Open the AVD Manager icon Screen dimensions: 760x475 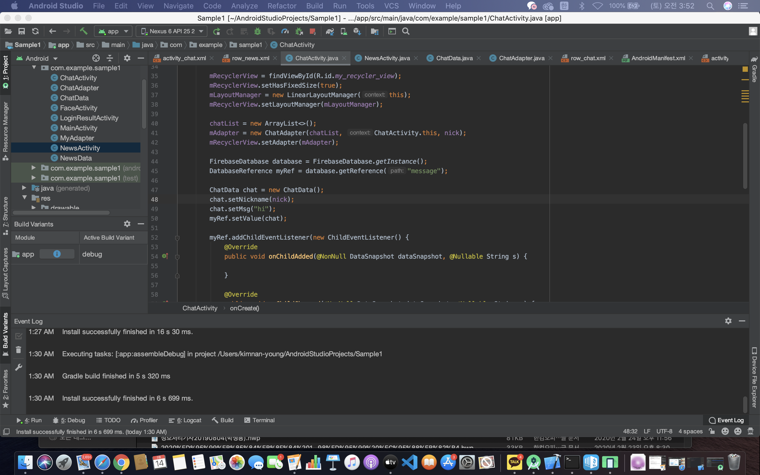click(344, 31)
